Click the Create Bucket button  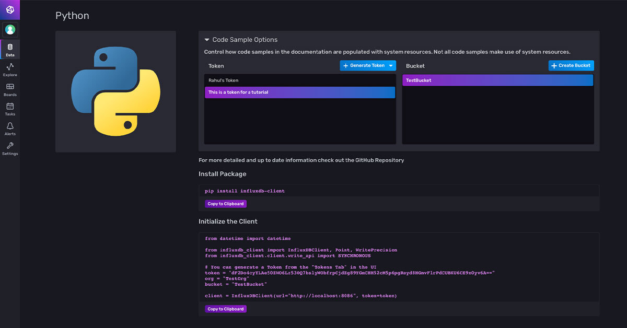point(571,66)
